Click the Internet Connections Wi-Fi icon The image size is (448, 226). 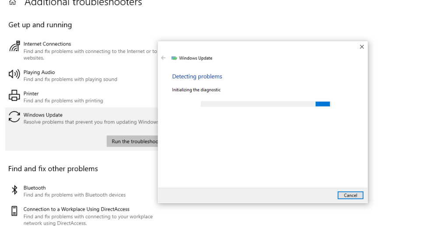(14, 46)
